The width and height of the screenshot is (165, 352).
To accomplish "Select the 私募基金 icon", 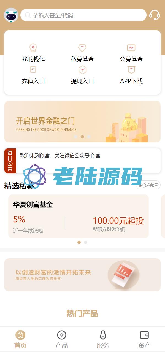I will point(82,48).
